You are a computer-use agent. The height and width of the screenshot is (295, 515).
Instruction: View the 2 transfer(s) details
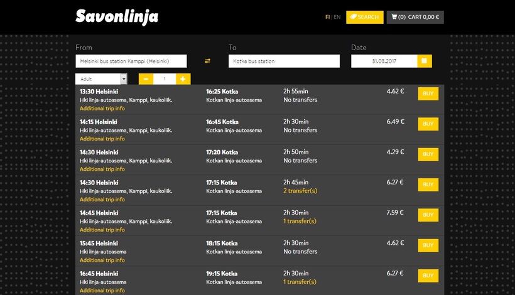click(x=300, y=191)
